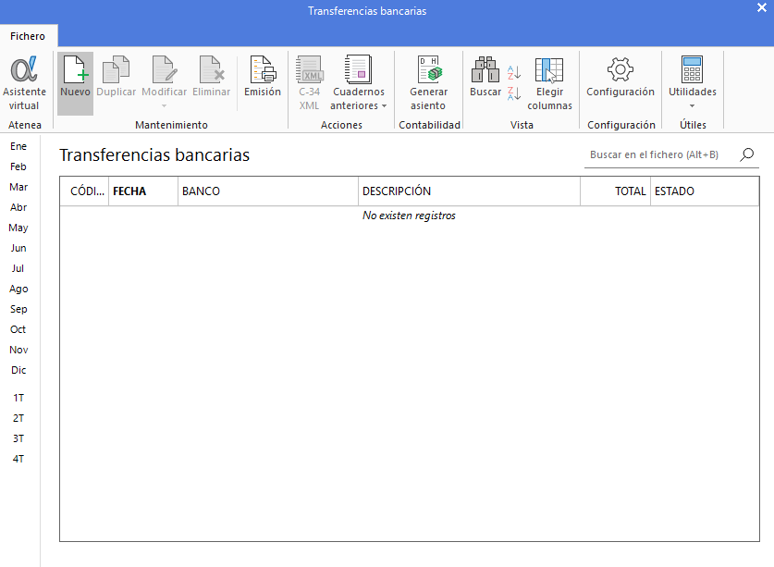Filter by first quarter 1T
Viewport: 774px width, 567px height.
[x=18, y=398]
